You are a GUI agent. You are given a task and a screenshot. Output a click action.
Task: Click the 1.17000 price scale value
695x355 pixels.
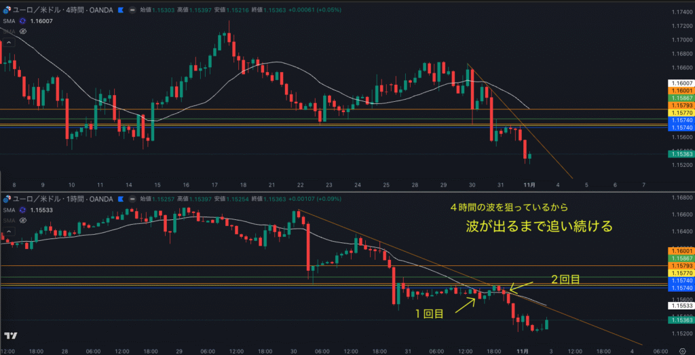[681, 39]
